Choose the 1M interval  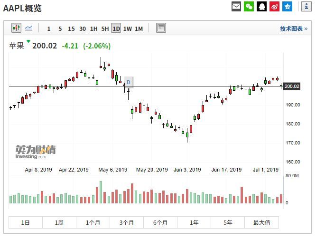click(x=139, y=29)
